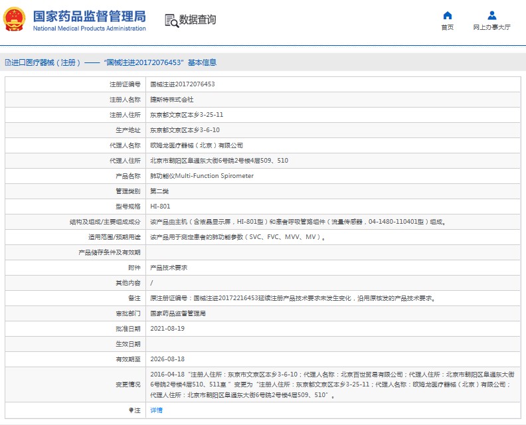Select agent name 欧姆龙医疗器械（北京）有限公司

tap(196, 145)
